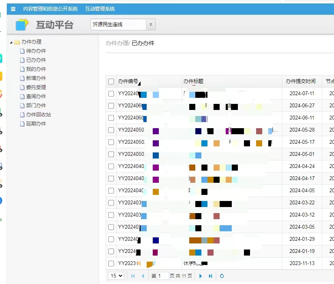Check the row dated 2024-07-11

111,94
